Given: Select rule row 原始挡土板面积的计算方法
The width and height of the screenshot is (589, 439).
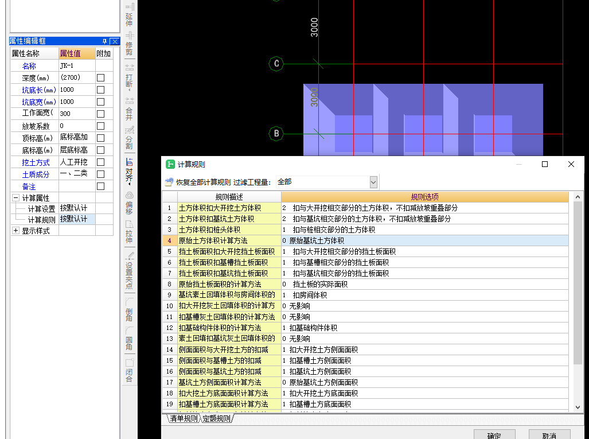Looking at the screenshot, I should pyautogui.click(x=229, y=284).
